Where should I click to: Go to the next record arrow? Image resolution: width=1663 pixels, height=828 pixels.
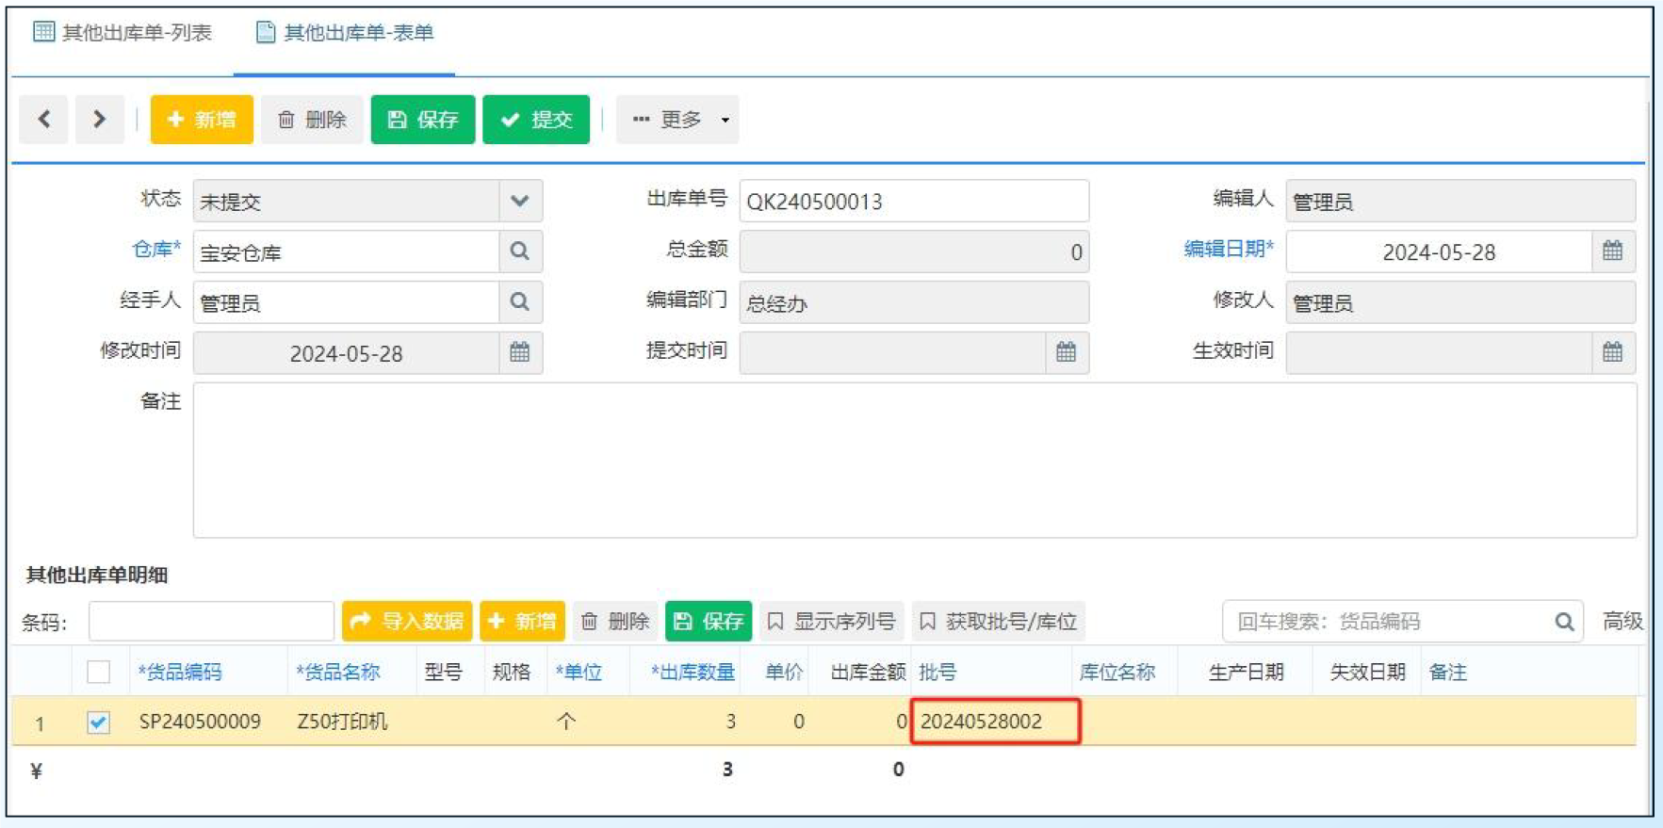pyautogui.click(x=99, y=120)
